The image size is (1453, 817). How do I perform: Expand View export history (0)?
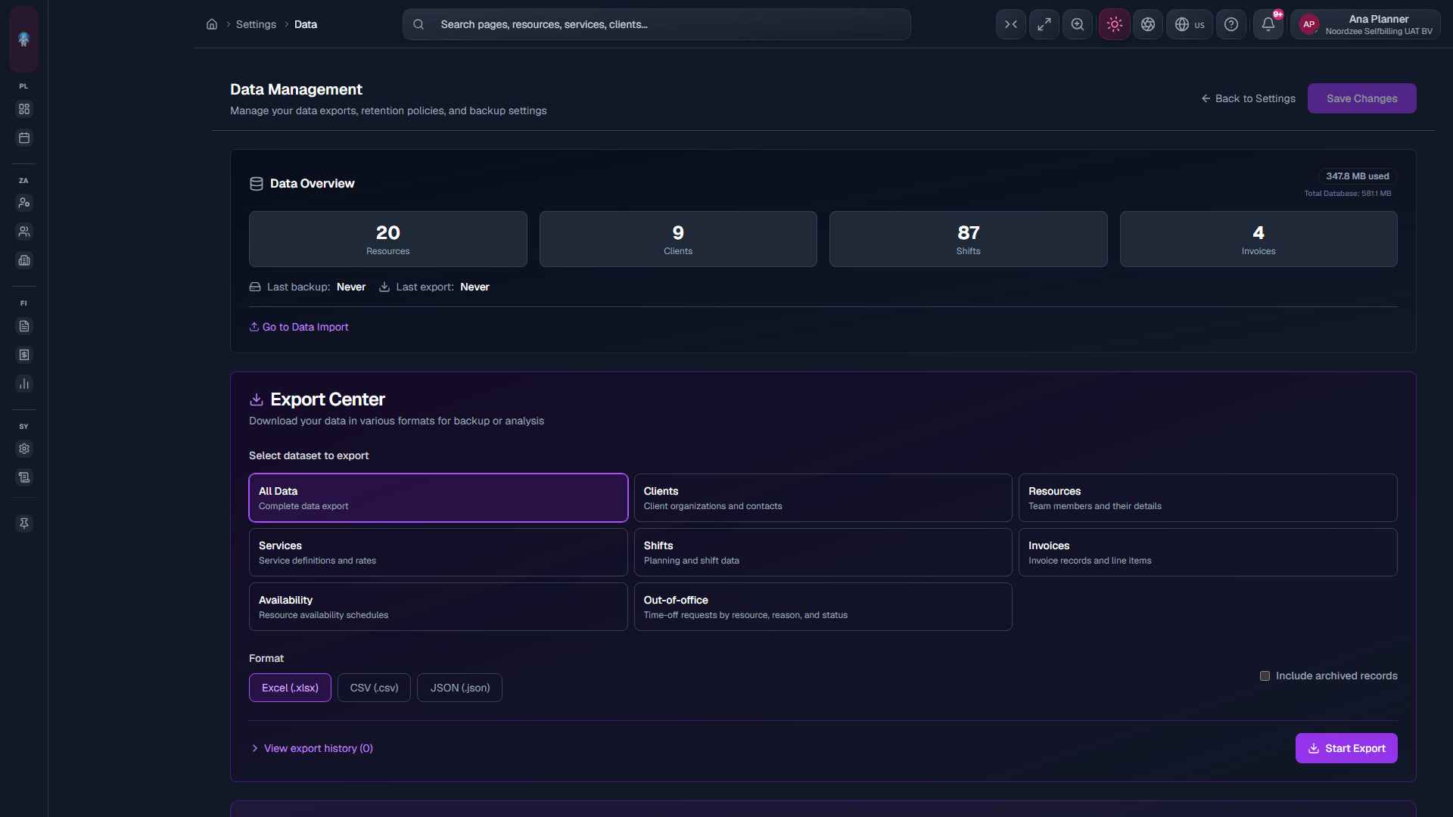click(312, 748)
